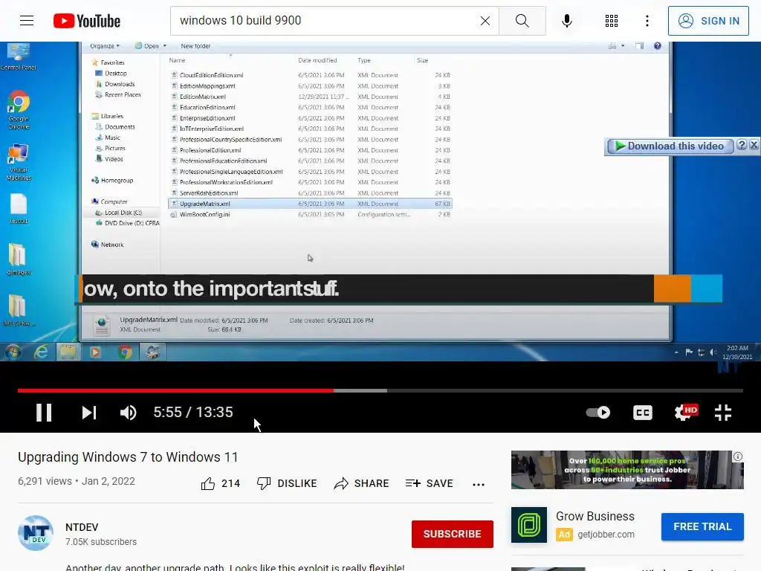
Task: Toggle the Explorer preview pane icon
Action: [639, 46]
